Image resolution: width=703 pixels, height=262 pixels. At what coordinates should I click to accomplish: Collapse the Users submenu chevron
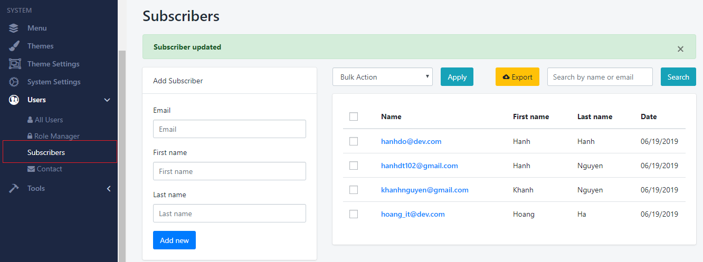[x=107, y=100]
